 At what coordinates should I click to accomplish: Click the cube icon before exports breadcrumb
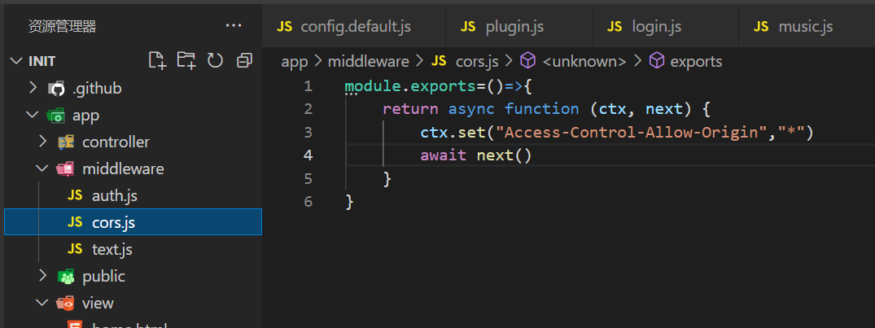pyautogui.click(x=658, y=61)
